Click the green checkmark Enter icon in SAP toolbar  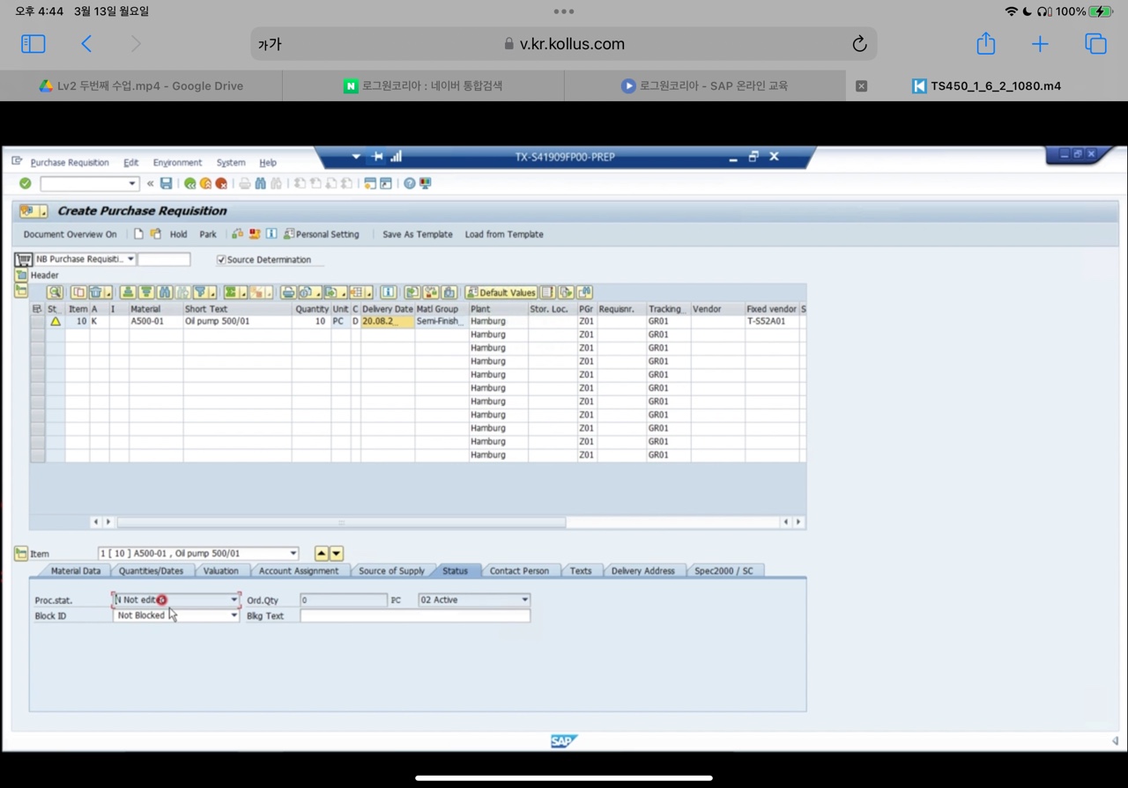(x=26, y=183)
